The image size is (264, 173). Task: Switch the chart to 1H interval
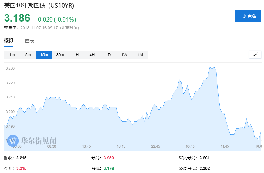click(x=76, y=55)
